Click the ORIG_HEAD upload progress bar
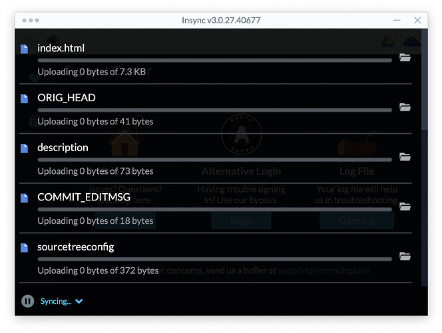 [x=214, y=110]
